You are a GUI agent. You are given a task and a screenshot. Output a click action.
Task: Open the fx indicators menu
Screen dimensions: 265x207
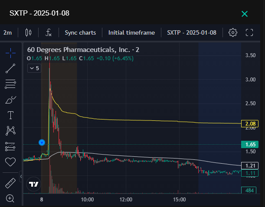click(x=49, y=32)
